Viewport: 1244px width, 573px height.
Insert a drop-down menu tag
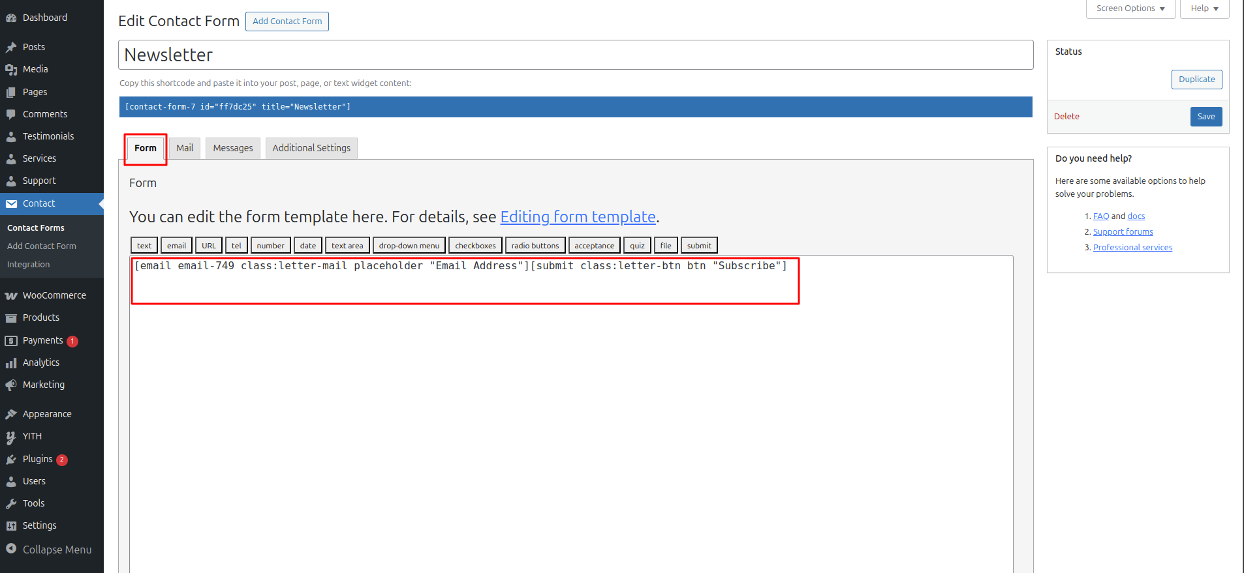409,246
